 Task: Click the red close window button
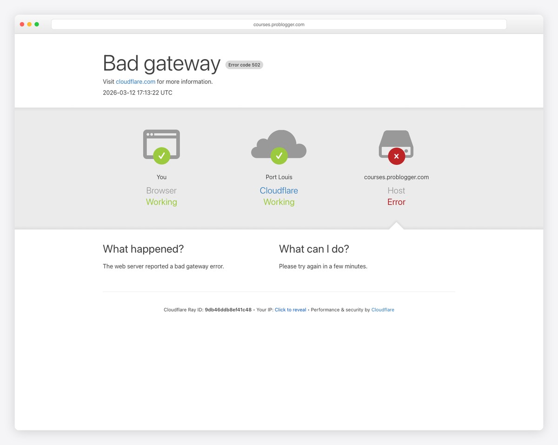point(22,24)
